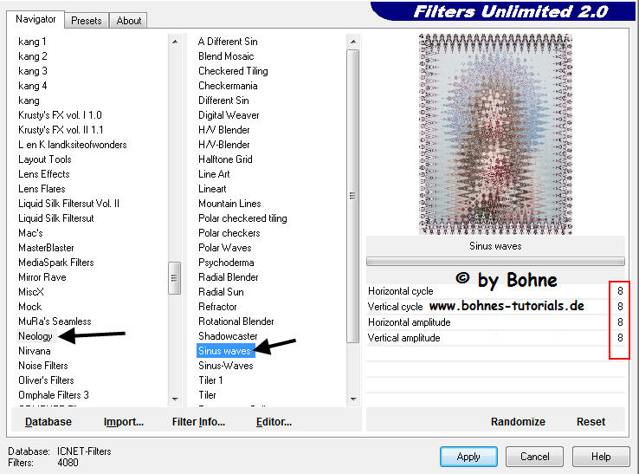Viewport: 639px width, 474px height.
Task: Open Filter Info...
Action: point(198,422)
